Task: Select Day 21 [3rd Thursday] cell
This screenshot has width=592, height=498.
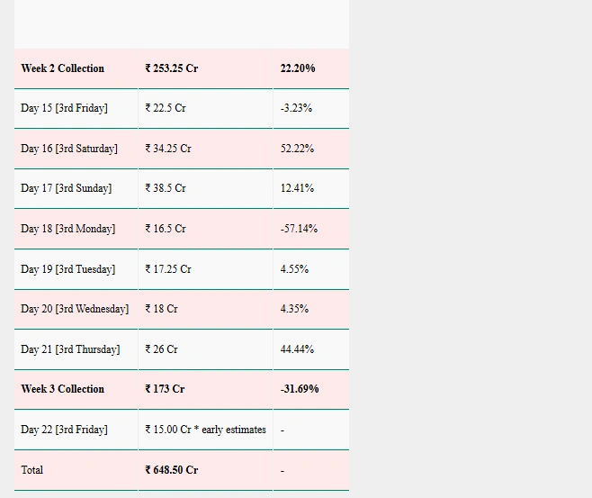Action: click(x=70, y=349)
